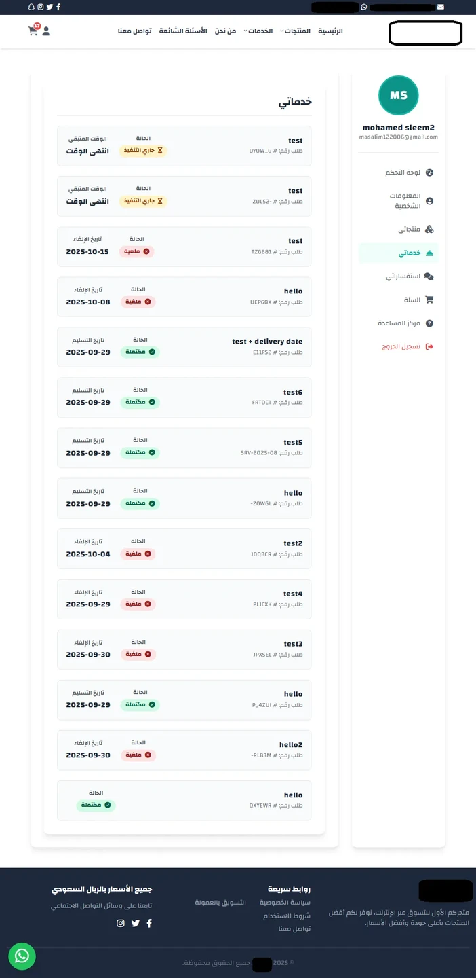The width and height of the screenshot is (476, 978).
Task: Expand the الخدمات dropdown menu
Action: pos(260,31)
